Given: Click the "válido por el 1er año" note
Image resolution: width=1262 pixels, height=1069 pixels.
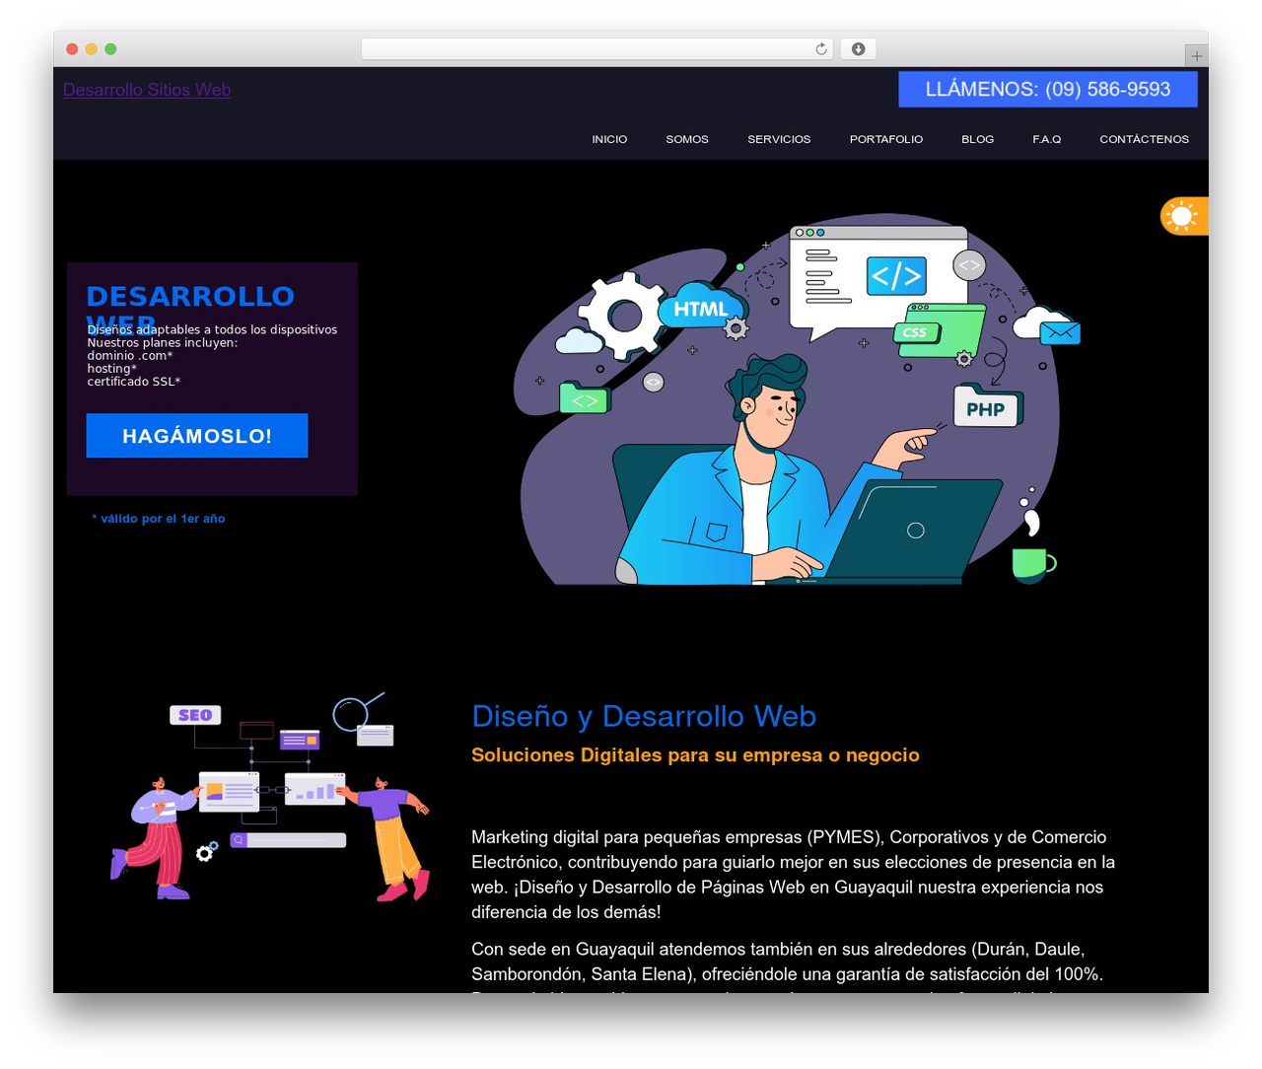Looking at the screenshot, I should pyautogui.click(x=159, y=519).
